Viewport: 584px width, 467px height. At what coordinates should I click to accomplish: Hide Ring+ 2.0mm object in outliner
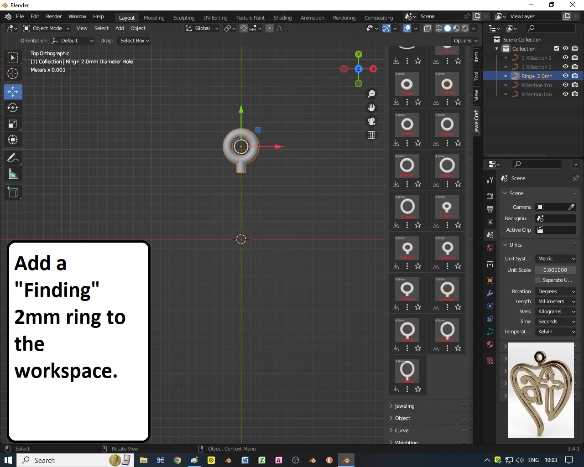[565, 76]
